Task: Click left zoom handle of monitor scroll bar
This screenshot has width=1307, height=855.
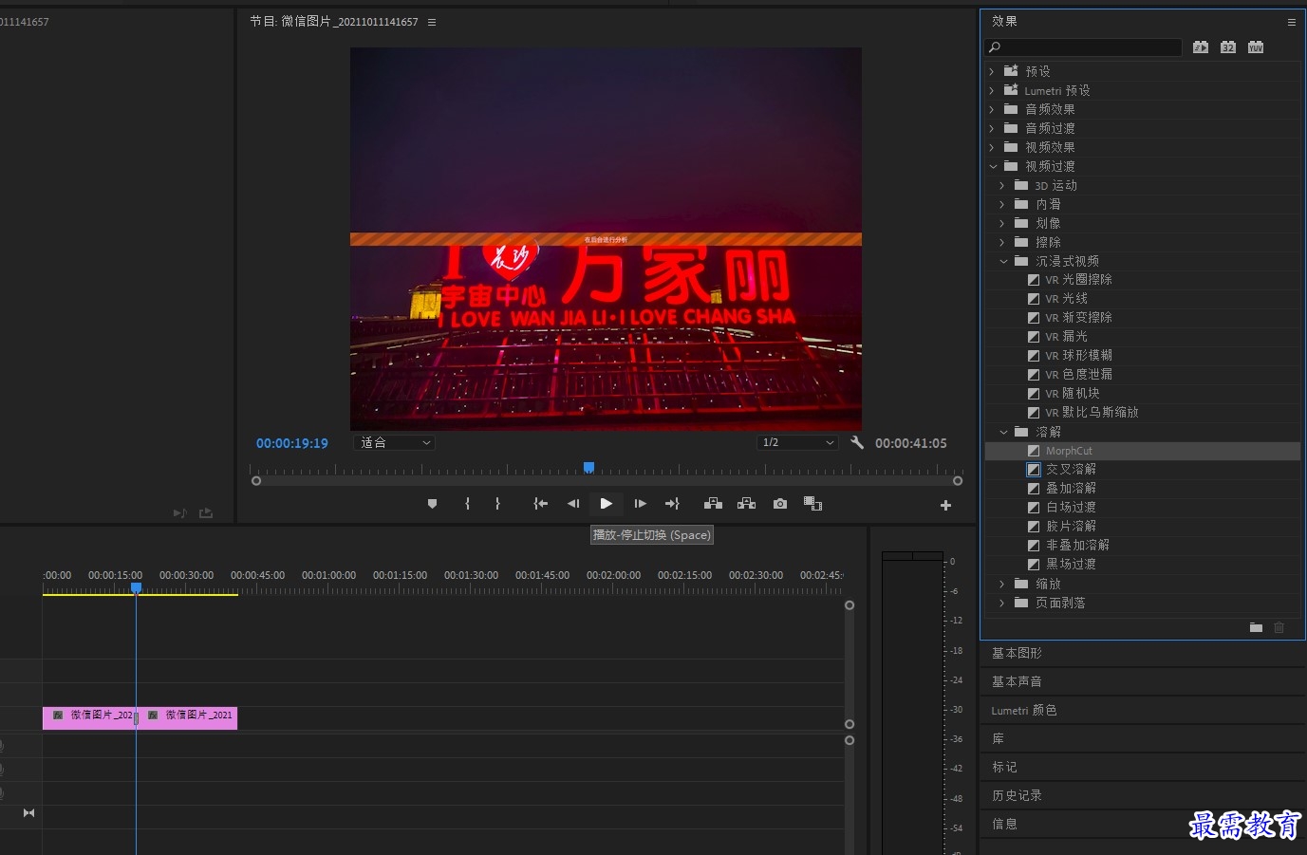Action: tap(256, 481)
